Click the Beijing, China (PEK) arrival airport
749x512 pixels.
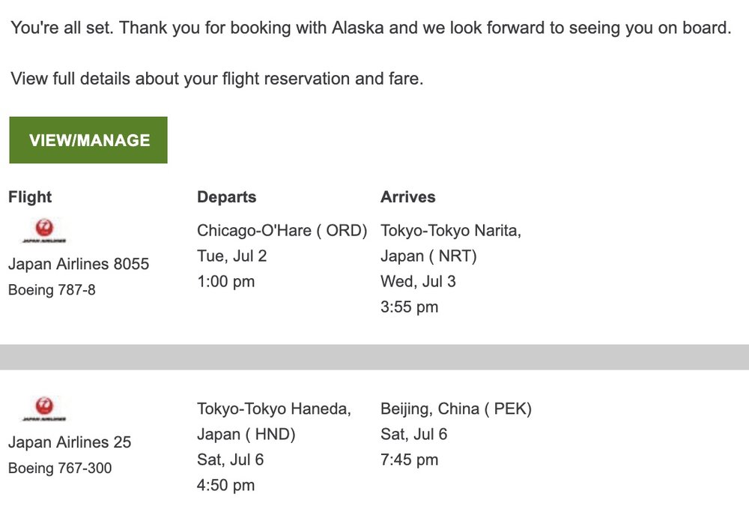tap(455, 409)
